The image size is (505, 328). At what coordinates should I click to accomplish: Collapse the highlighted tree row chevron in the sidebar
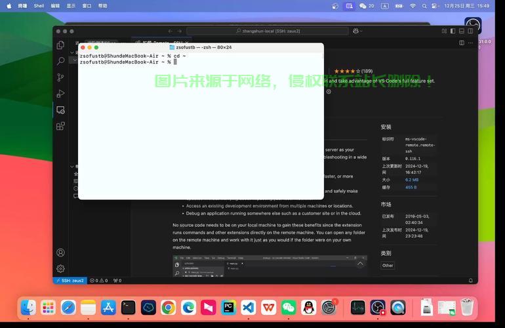(75, 60)
